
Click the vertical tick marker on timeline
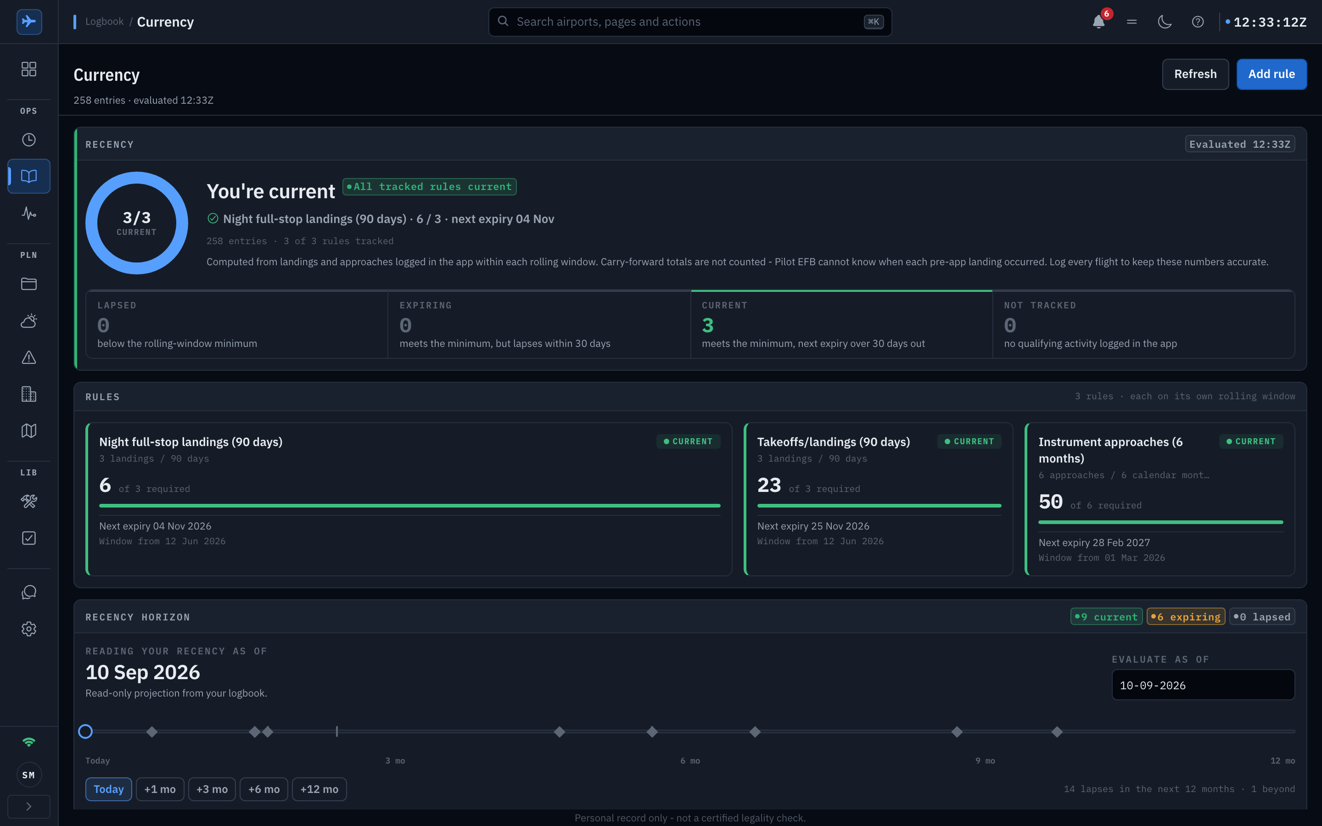click(336, 731)
